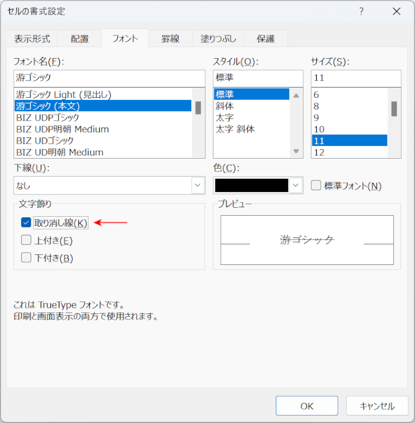Click the フォント名 font name input field
This screenshot has height=423, width=415.
(110, 78)
